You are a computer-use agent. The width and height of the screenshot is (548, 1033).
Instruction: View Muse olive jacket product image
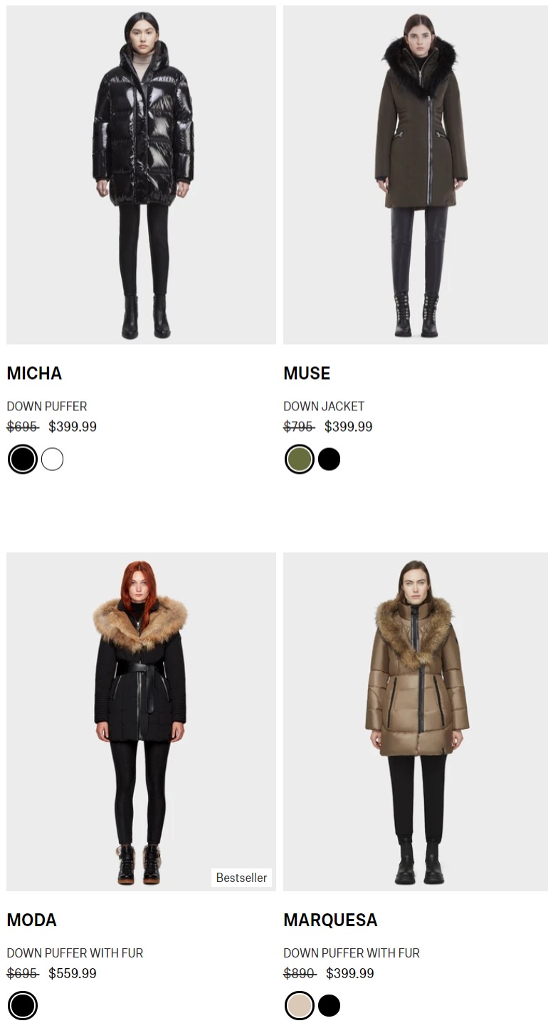coord(416,175)
